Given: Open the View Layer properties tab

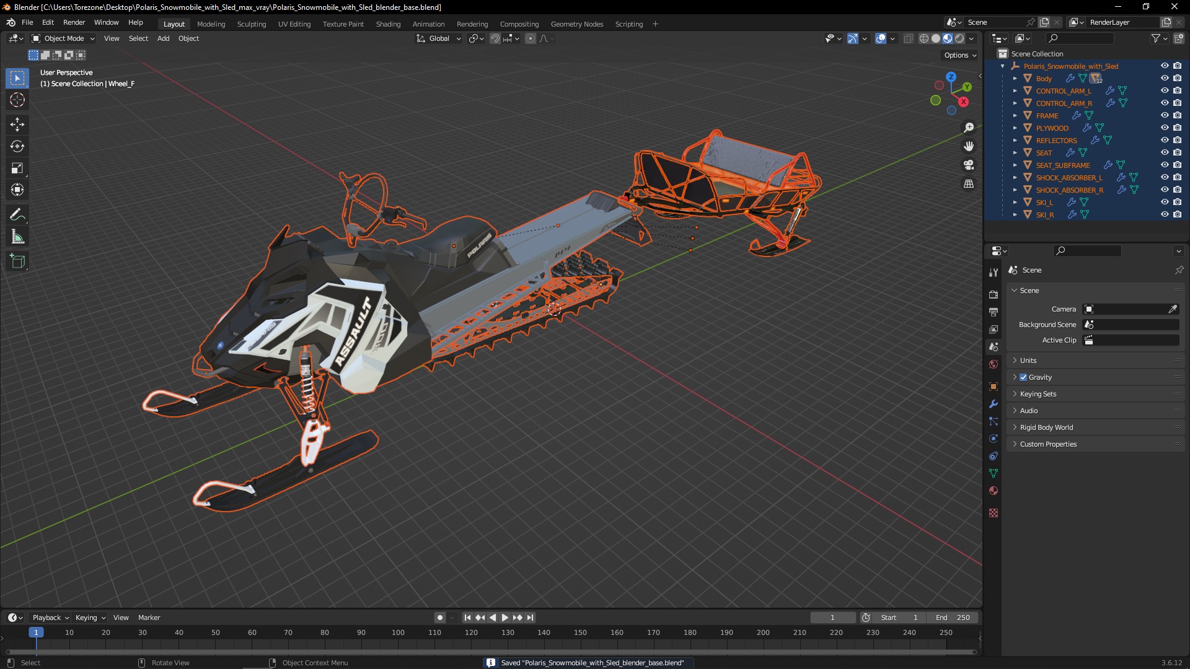Looking at the screenshot, I should [994, 329].
